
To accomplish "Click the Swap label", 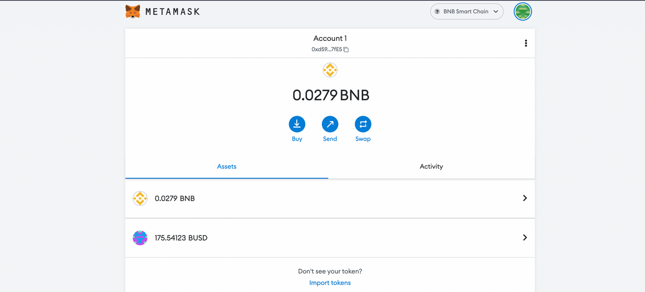I will point(363,139).
